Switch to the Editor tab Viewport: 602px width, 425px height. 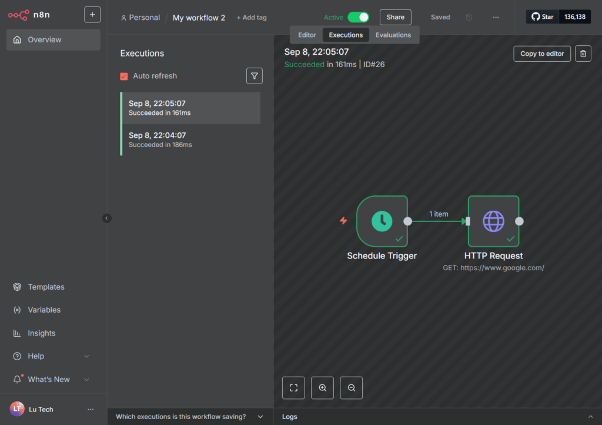(x=307, y=35)
